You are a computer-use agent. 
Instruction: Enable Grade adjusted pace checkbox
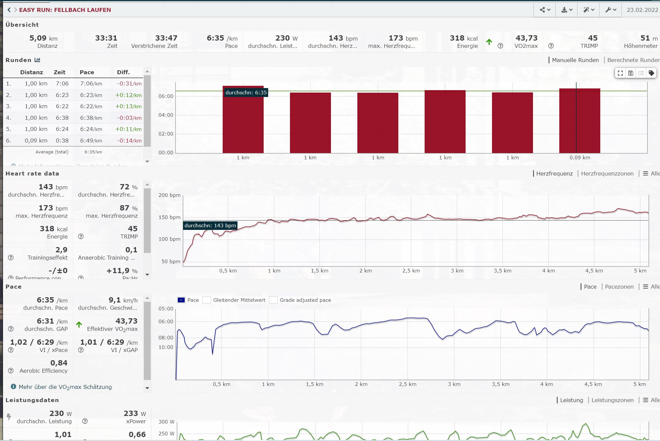273,300
